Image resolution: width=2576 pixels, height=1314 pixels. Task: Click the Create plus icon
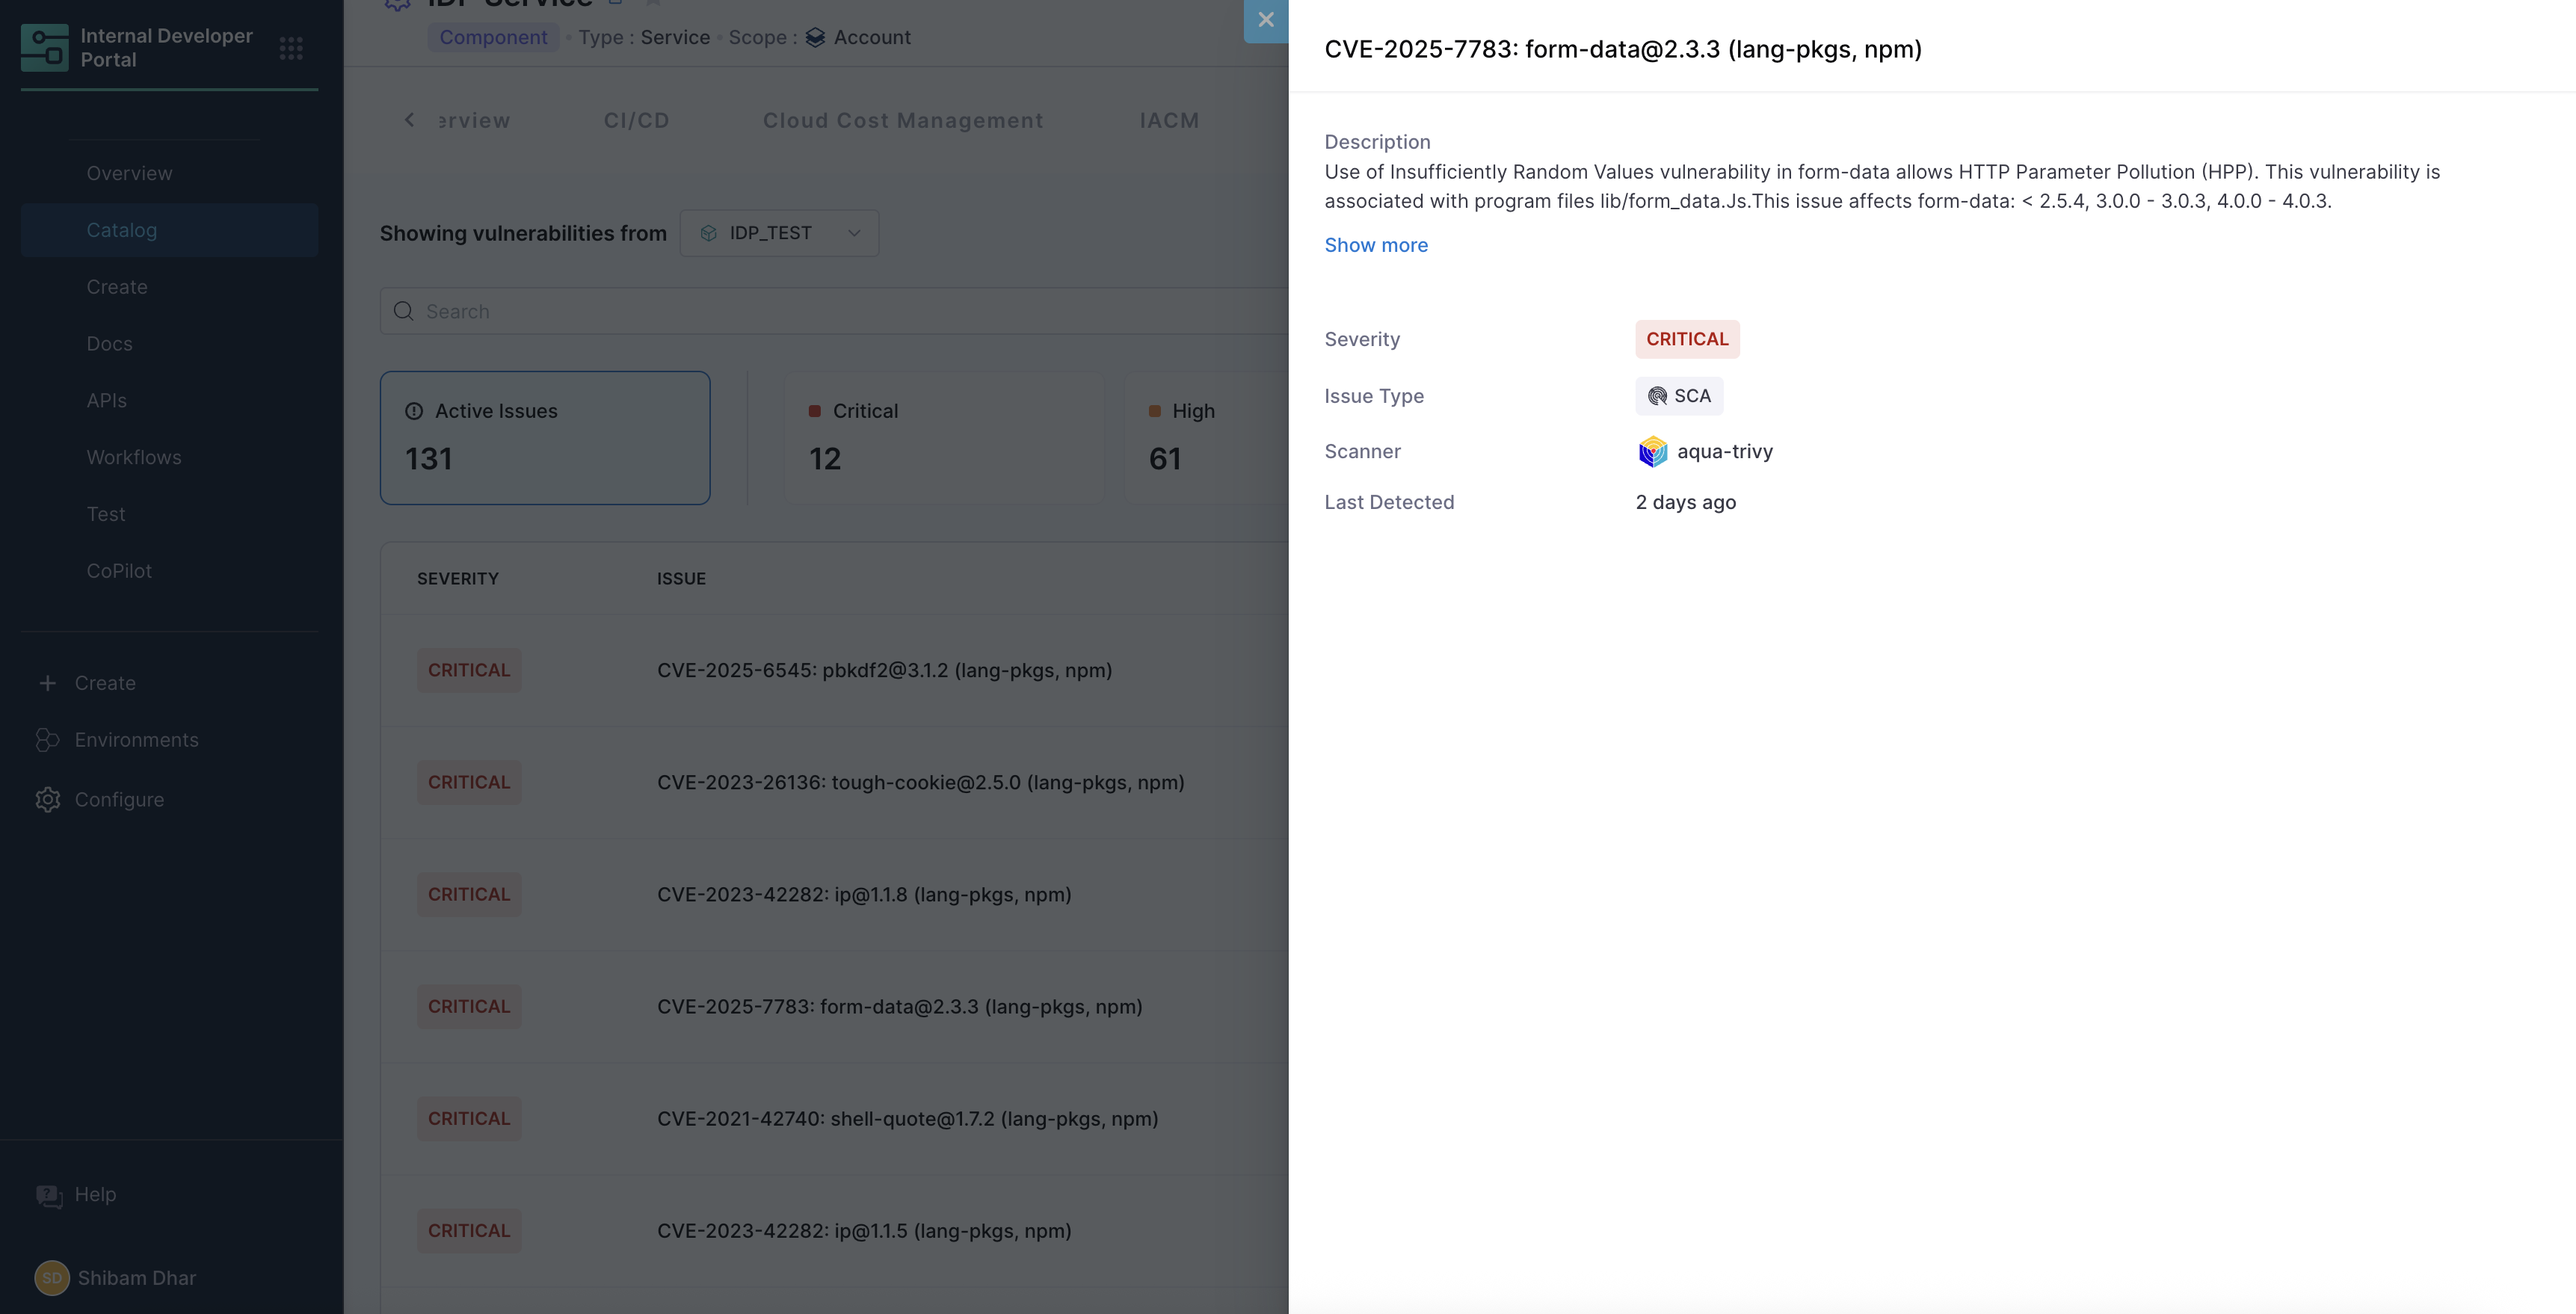(x=47, y=683)
